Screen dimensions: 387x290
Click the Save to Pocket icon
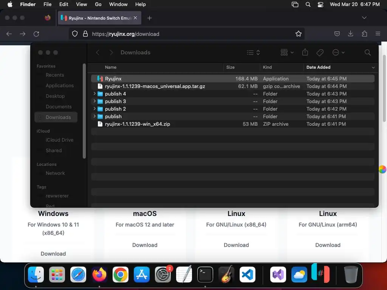pos(337,34)
